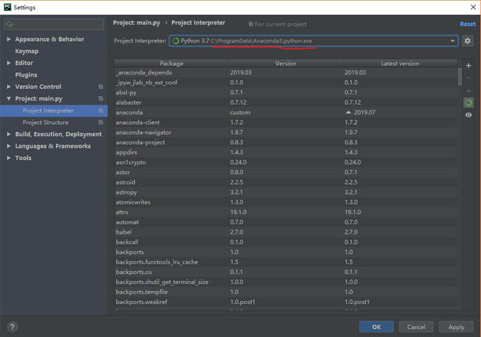The image size is (481, 337).
Task: Click the copy icon beside Version Control
Action: [101, 87]
